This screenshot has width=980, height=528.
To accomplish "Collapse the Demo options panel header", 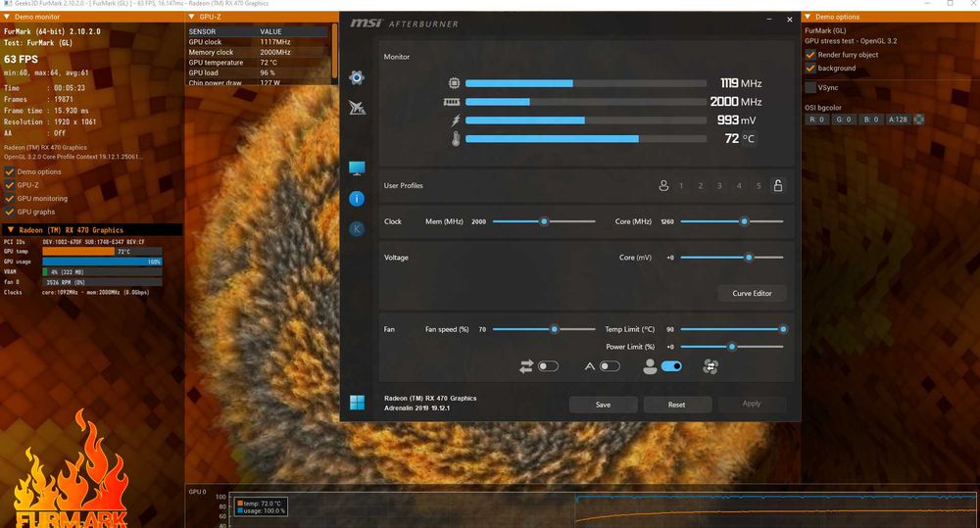I will tap(808, 17).
